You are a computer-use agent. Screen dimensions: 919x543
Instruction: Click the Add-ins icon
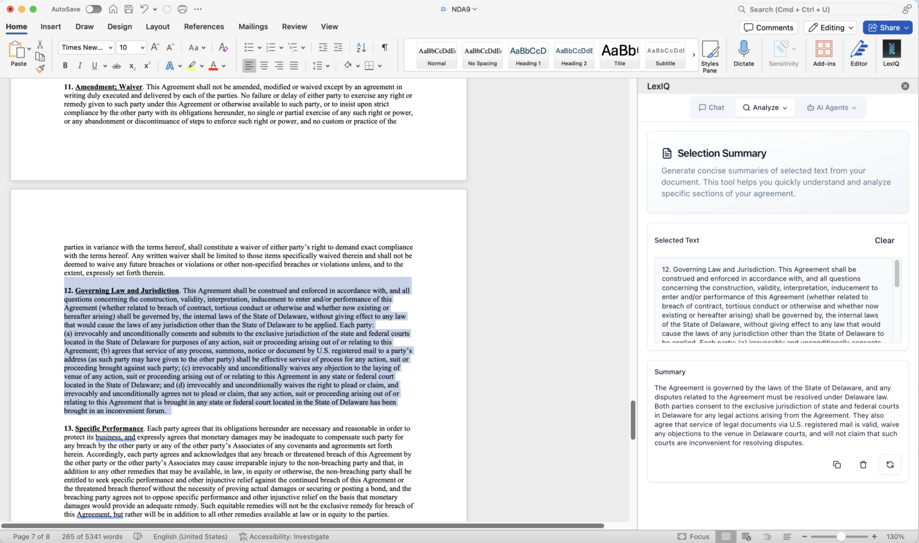click(x=824, y=54)
